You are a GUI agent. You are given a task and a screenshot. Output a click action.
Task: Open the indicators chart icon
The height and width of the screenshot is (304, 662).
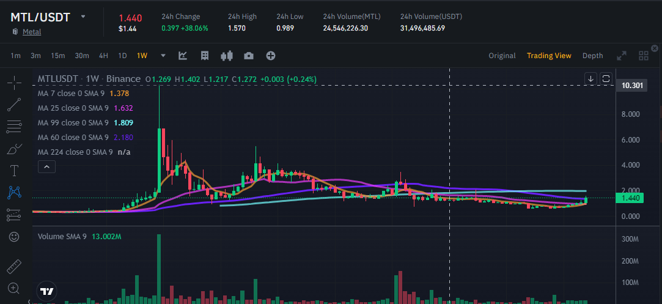pyautogui.click(x=183, y=56)
